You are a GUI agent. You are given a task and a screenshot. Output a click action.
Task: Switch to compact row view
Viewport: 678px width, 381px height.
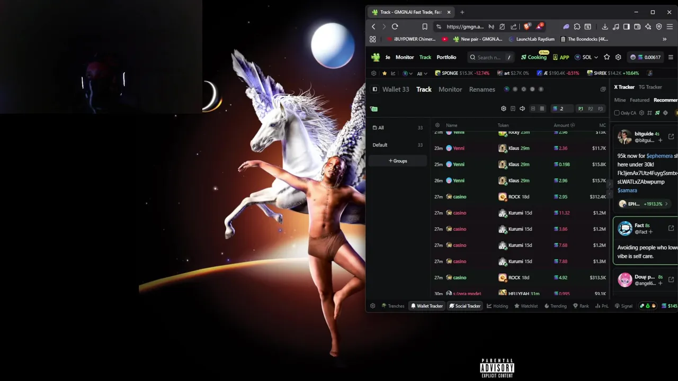click(x=533, y=108)
